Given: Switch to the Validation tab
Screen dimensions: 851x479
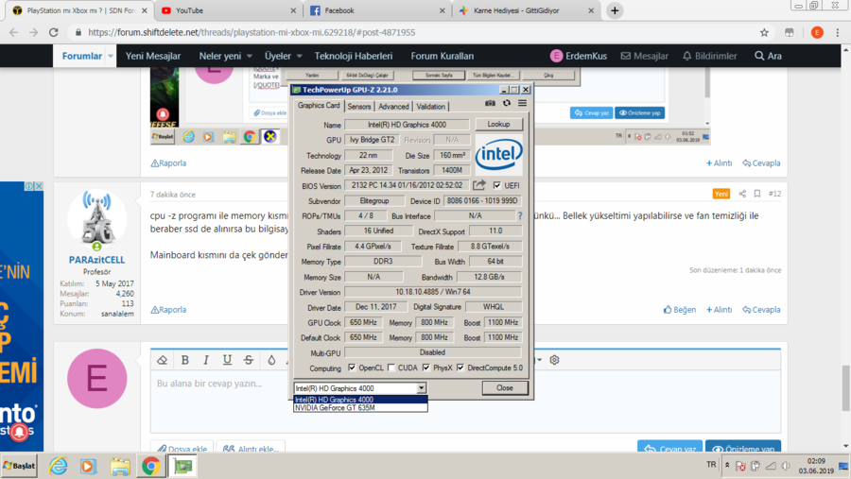Looking at the screenshot, I should pyautogui.click(x=431, y=107).
